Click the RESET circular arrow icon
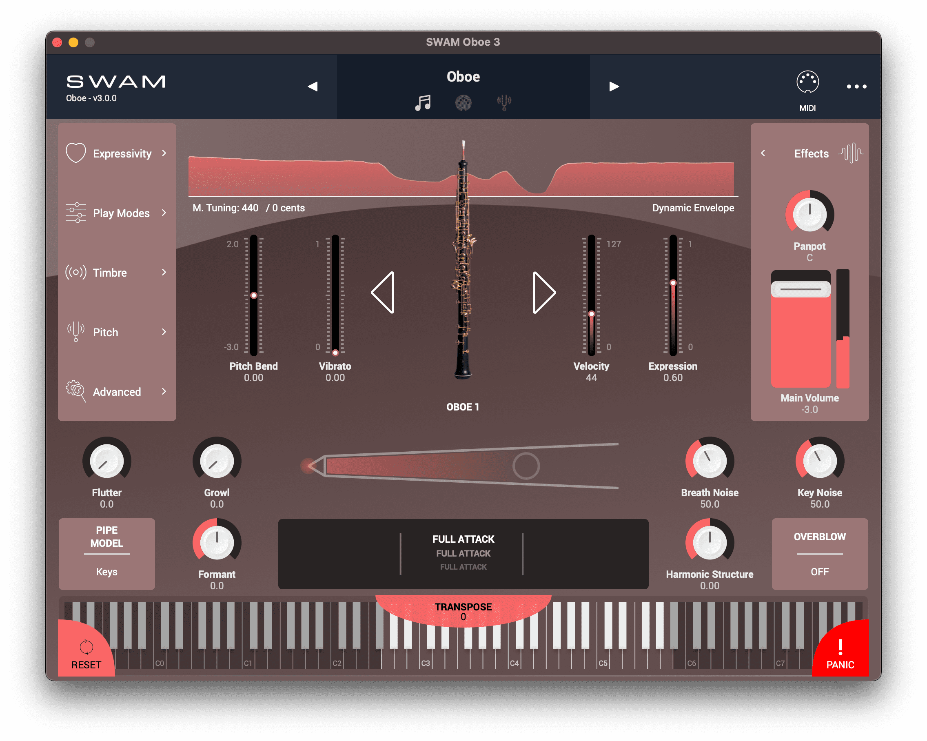 pos(86,647)
